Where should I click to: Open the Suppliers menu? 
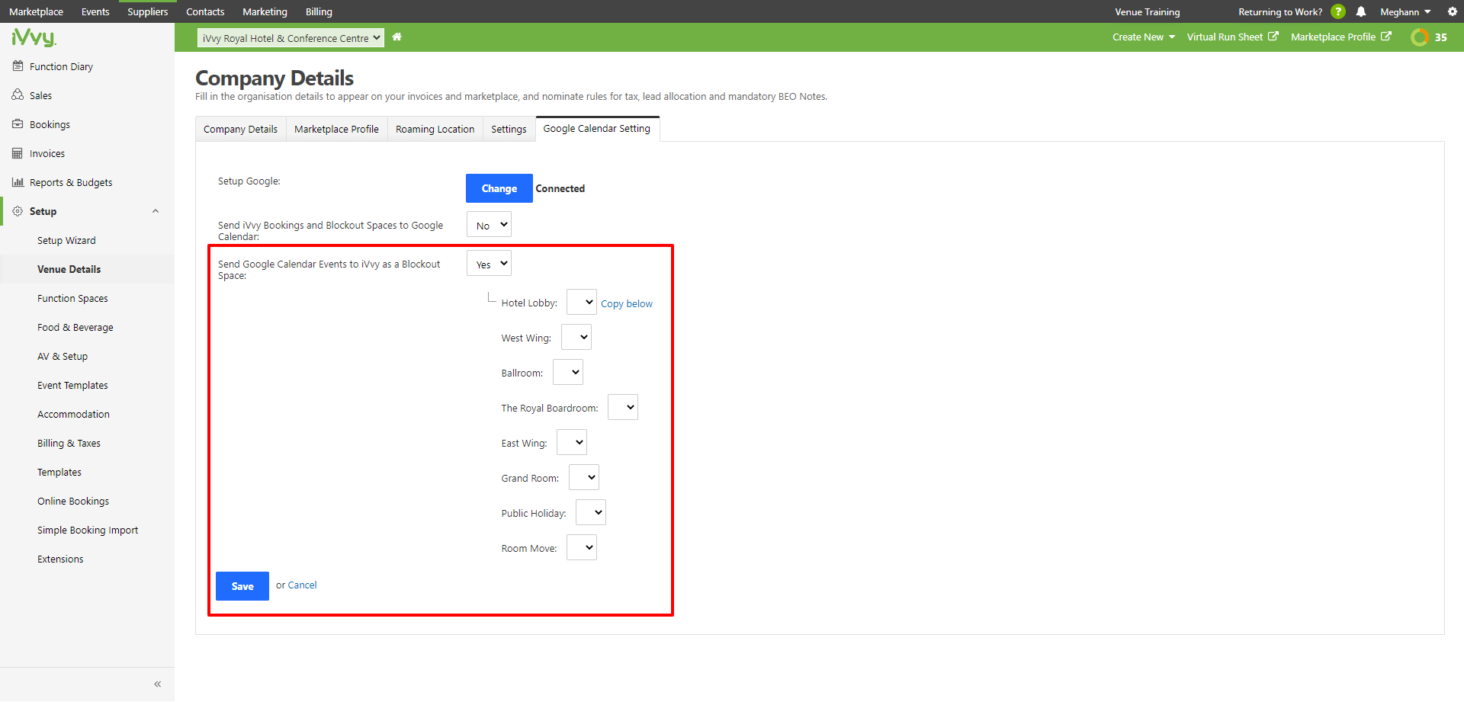point(147,11)
